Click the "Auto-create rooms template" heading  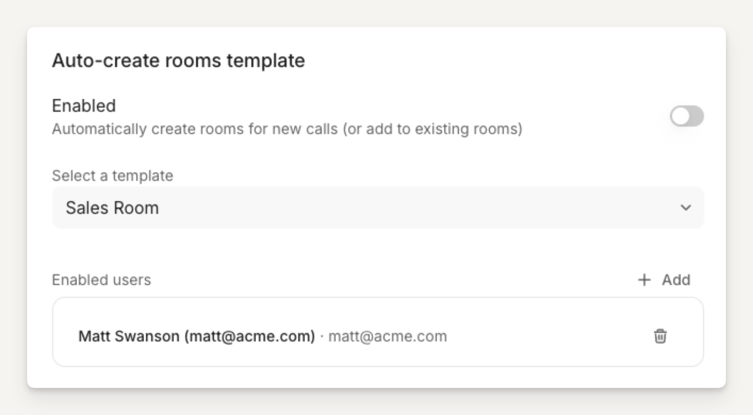coord(178,60)
